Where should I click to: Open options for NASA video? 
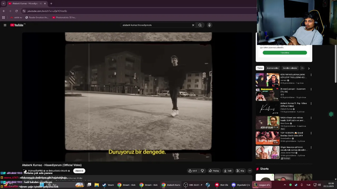coord(311,118)
